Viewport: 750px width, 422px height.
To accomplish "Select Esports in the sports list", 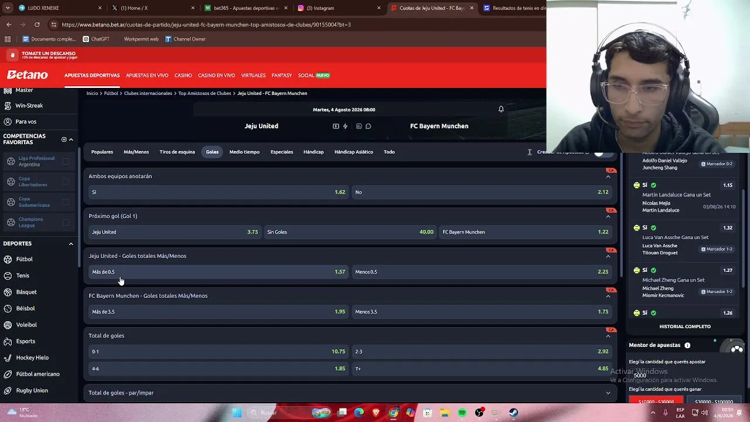I will click(x=26, y=341).
